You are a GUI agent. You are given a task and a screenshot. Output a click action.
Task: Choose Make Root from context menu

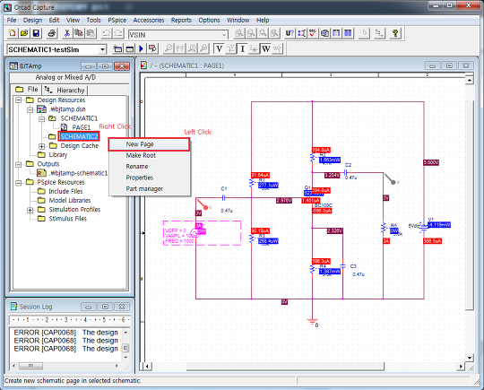[x=149, y=155]
